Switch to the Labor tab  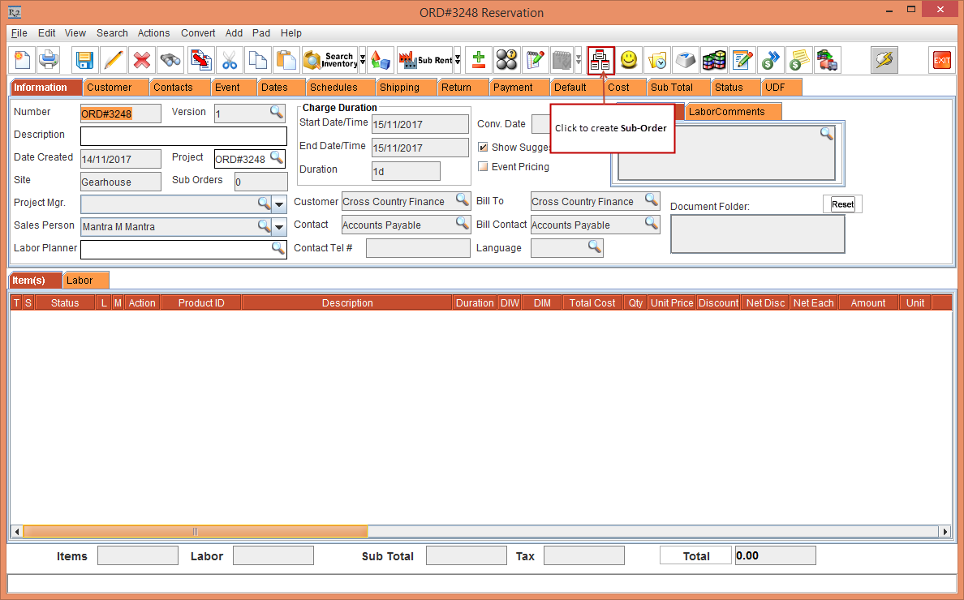pos(80,281)
